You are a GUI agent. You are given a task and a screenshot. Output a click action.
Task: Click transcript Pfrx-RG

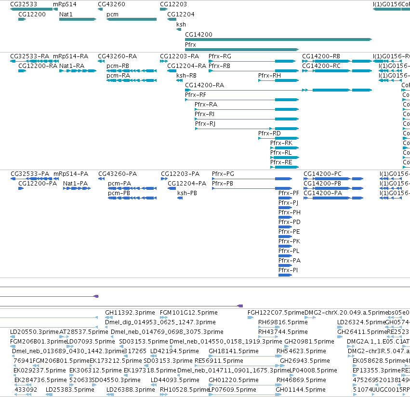pyautogui.click(x=252, y=61)
